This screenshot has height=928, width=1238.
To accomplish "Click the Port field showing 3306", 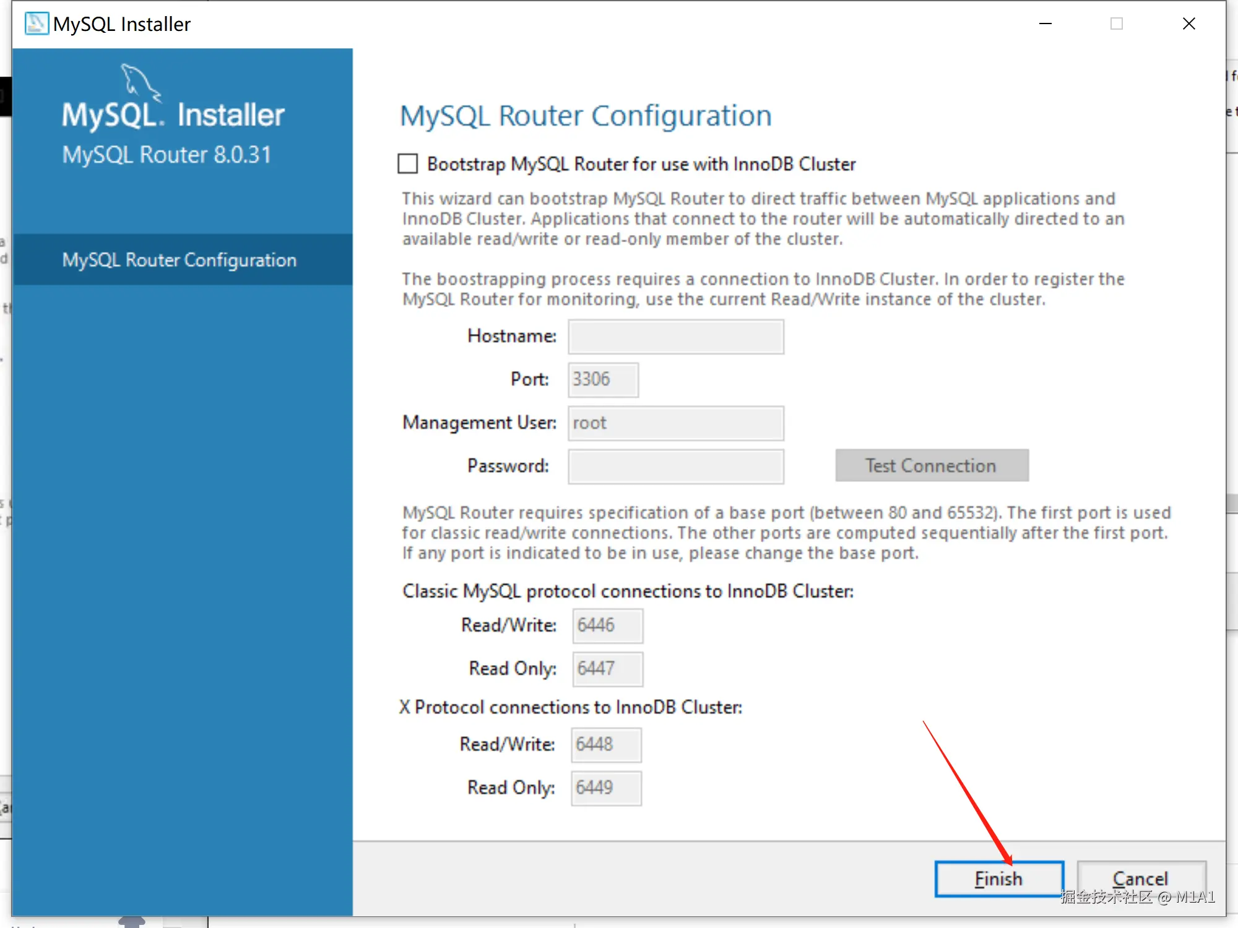I will click(x=603, y=379).
